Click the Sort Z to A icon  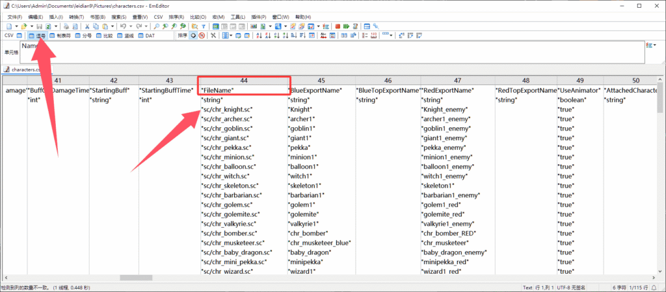(268, 36)
